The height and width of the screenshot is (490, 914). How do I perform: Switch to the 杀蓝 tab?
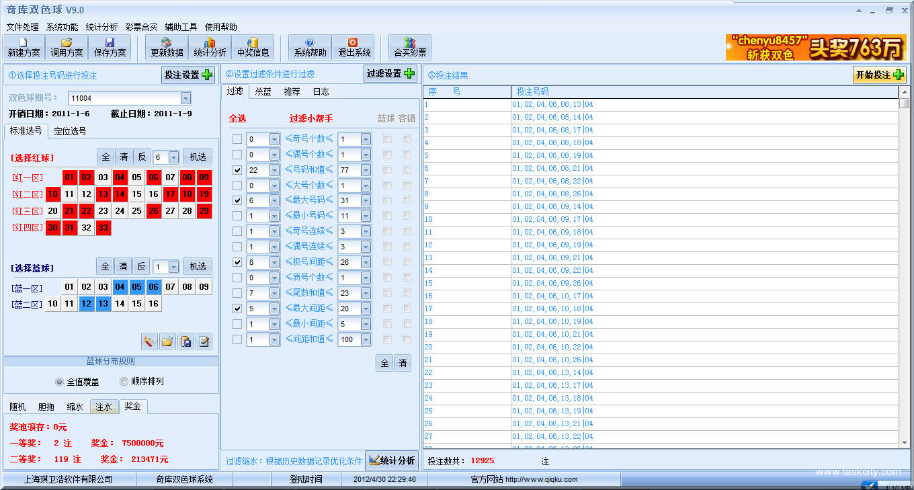click(x=263, y=91)
